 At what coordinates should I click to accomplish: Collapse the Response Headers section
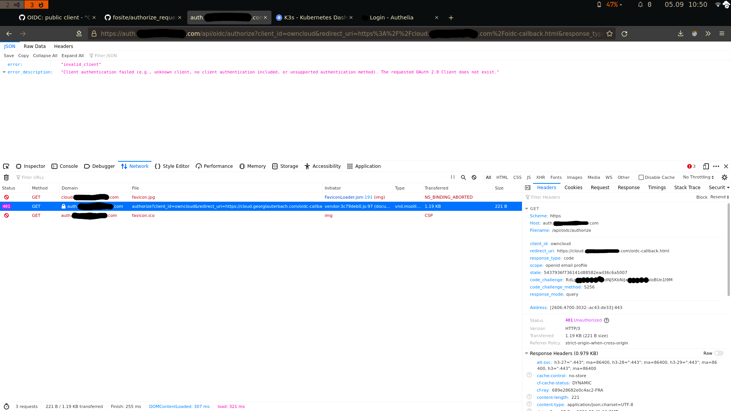527,353
